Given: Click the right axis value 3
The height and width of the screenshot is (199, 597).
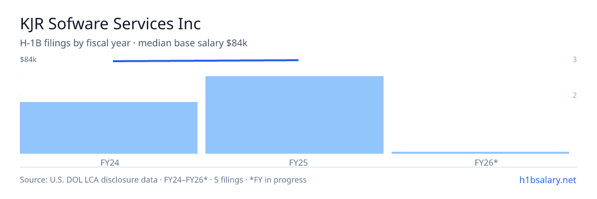Looking at the screenshot, I should [x=575, y=60].
